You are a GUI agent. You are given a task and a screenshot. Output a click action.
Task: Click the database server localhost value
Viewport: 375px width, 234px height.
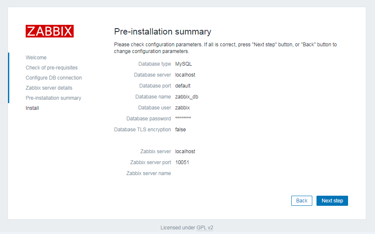pyautogui.click(x=185, y=75)
